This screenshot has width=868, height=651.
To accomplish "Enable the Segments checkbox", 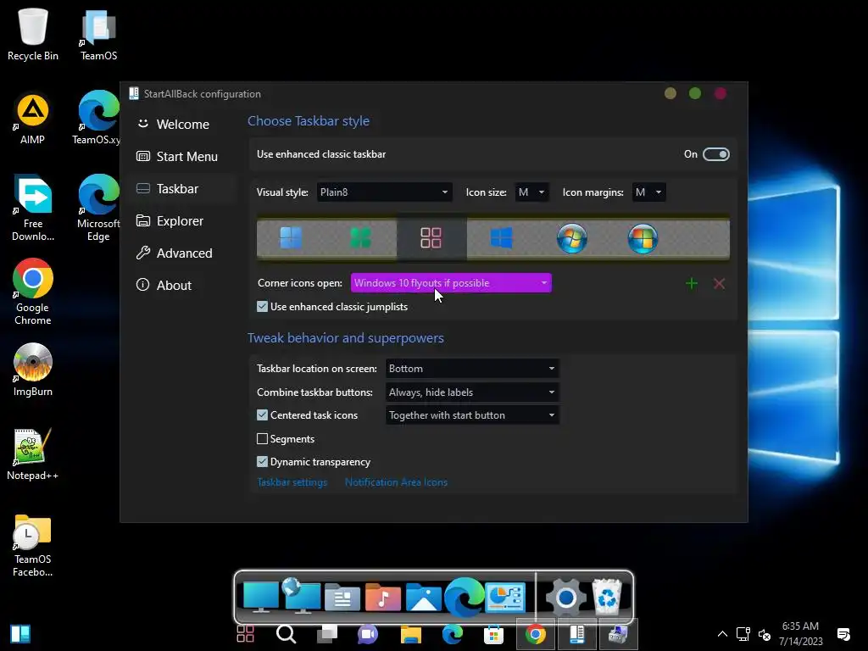I will pos(263,439).
